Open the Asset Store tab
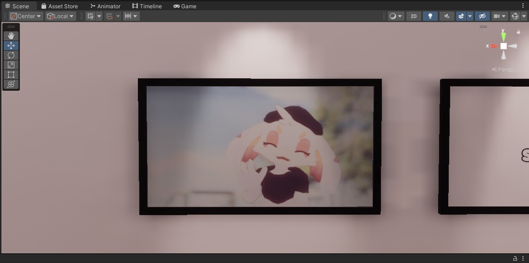Screen dimensions: 529x263 pos(59,6)
